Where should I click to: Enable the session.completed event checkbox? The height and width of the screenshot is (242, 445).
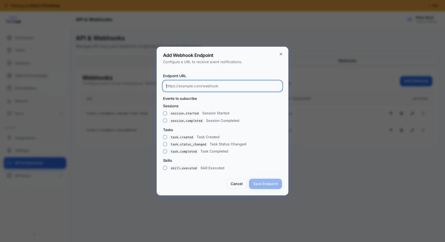[x=165, y=121]
